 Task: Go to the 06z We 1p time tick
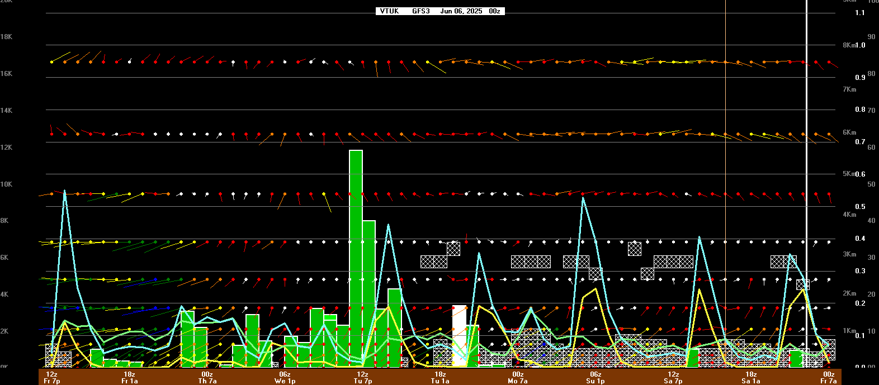[x=285, y=378]
